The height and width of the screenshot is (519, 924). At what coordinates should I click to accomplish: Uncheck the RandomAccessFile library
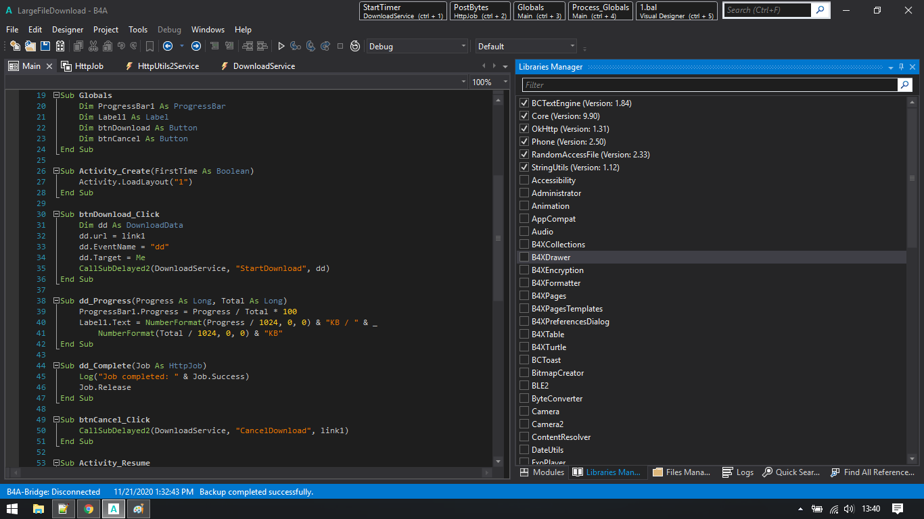coord(524,155)
